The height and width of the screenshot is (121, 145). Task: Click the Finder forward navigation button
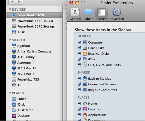(x=19, y=2)
